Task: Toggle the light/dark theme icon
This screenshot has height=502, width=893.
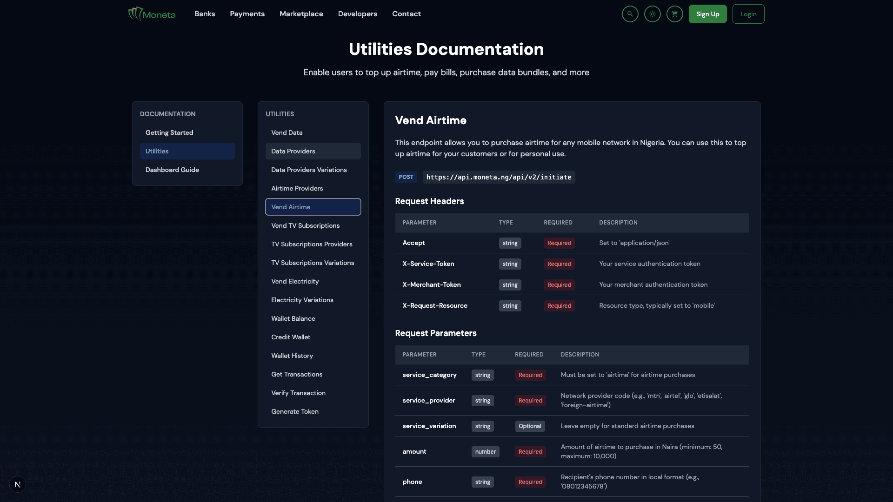Action: coord(652,14)
